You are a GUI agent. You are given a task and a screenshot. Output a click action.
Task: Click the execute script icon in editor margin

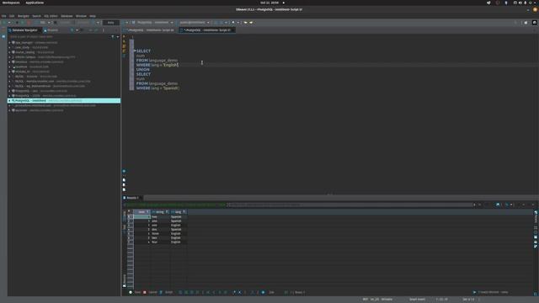pos(124,46)
